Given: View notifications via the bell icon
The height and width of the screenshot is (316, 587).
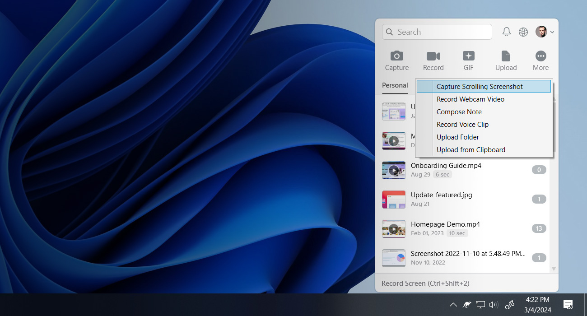Looking at the screenshot, I should click(506, 32).
